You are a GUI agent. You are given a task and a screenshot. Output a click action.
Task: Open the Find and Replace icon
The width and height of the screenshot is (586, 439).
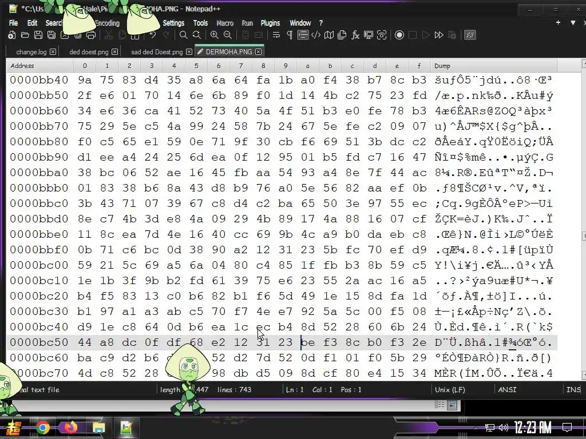coord(197,35)
